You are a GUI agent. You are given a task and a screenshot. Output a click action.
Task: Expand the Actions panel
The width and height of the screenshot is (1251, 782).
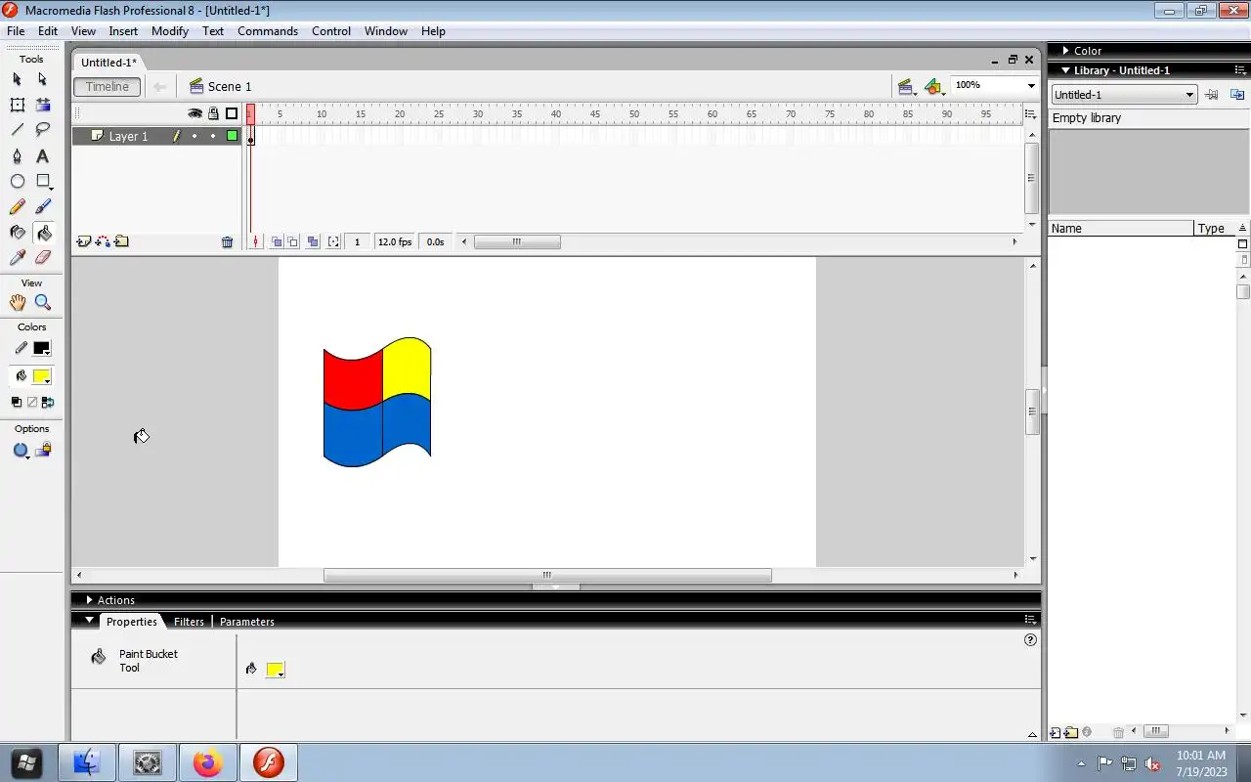89,600
